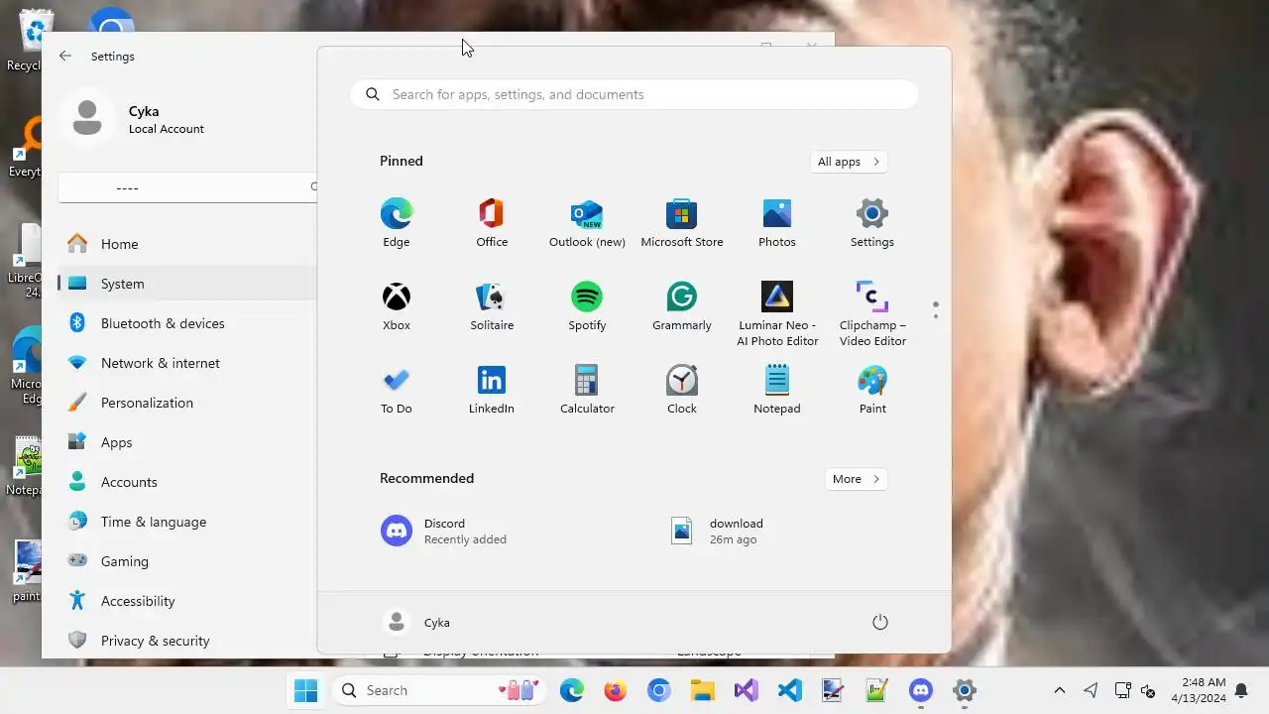The image size is (1269, 714).
Task: Open Visual Studio from taskbar
Action: (747, 690)
